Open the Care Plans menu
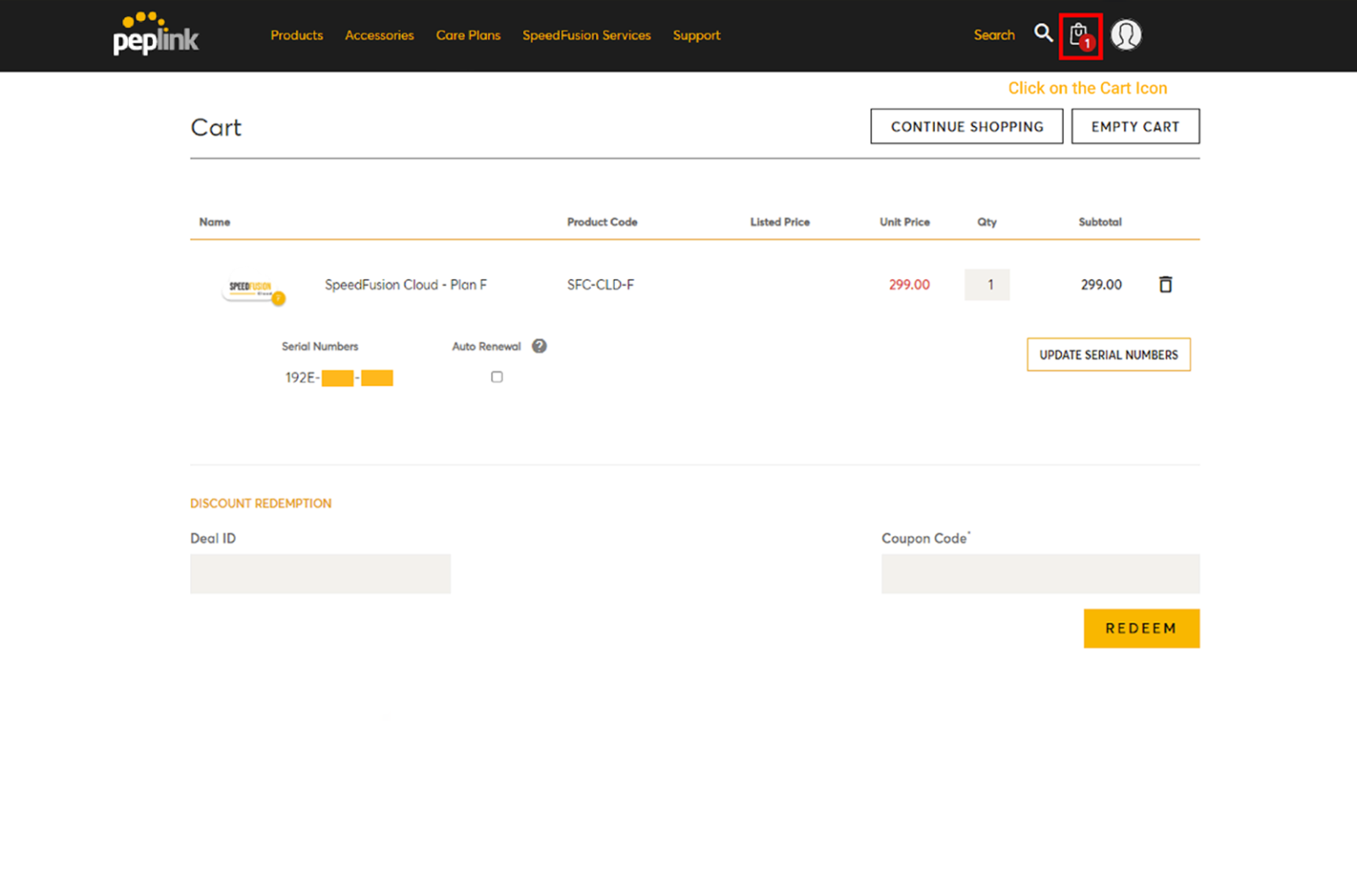The width and height of the screenshot is (1357, 880). tap(468, 35)
